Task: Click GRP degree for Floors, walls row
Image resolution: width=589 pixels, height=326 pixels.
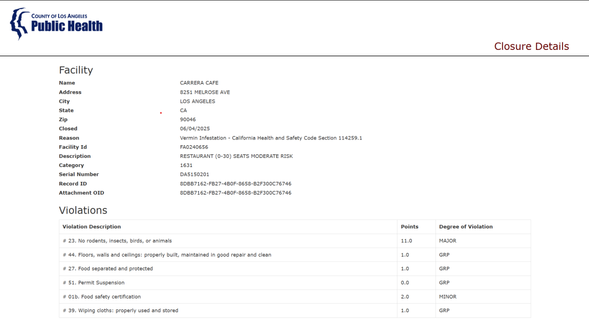Action: click(x=445, y=255)
